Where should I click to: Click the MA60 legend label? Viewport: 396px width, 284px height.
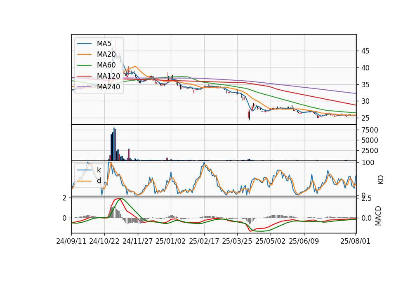coord(106,65)
